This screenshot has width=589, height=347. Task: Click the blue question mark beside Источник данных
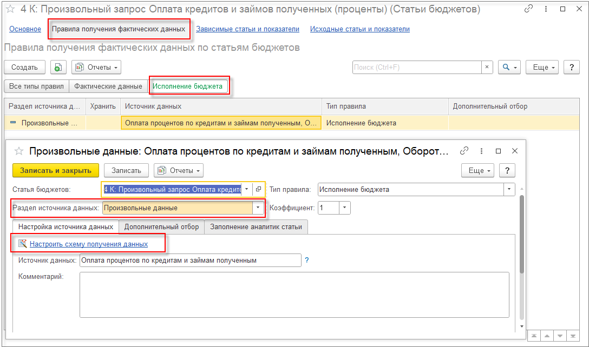307,260
